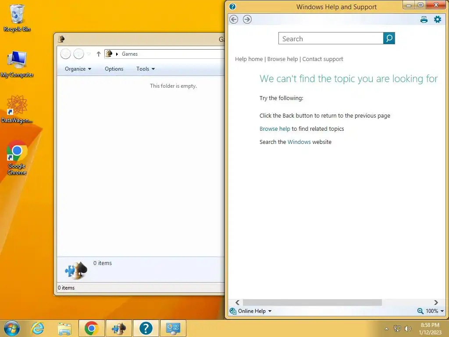Click Options in Games toolbar
The height and width of the screenshot is (337, 449).
point(114,69)
